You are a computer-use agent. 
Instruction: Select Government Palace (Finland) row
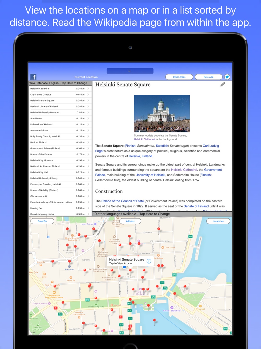coord(60,148)
